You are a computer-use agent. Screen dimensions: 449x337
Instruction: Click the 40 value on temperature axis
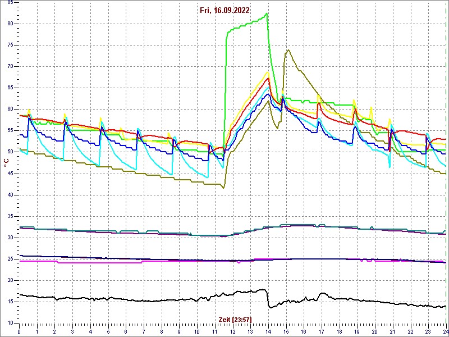click(10, 195)
